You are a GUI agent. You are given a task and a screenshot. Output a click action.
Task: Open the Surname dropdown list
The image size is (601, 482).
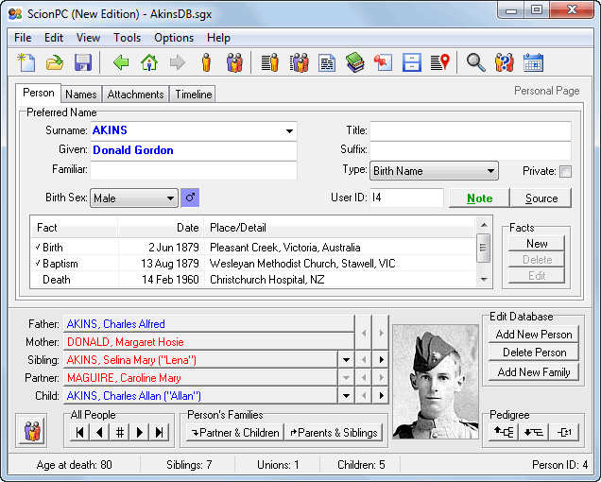click(x=289, y=130)
